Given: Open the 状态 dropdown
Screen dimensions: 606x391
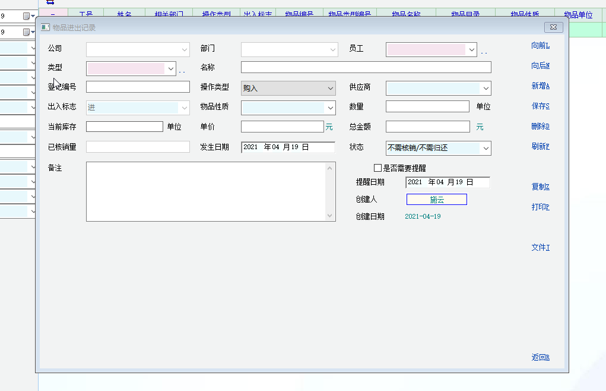Looking at the screenshot, I should pos(486,148).
